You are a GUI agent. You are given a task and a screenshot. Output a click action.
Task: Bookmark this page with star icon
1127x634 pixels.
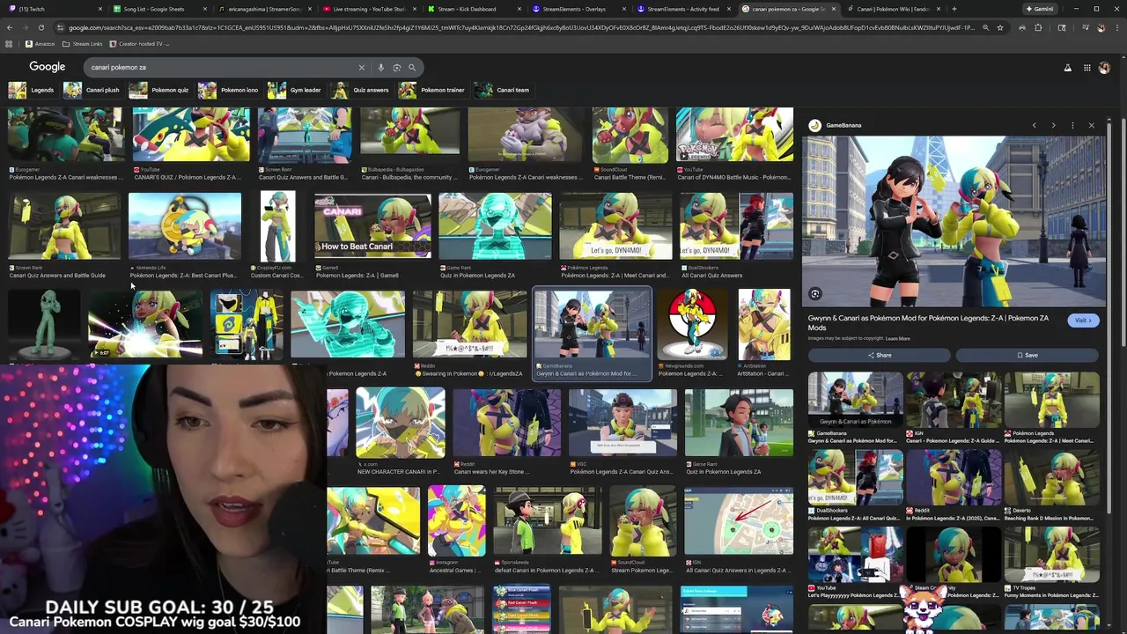click(x=999, y=27)
